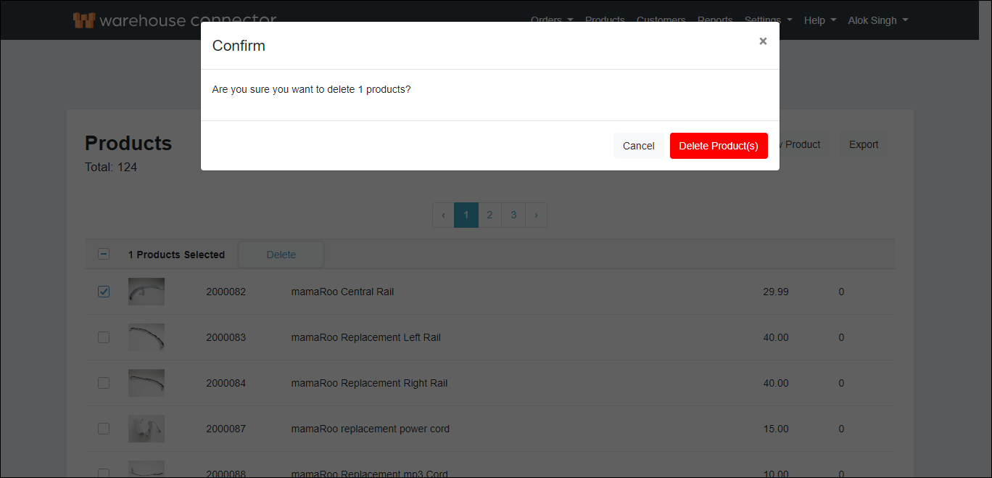Go to the next products page arrow
The height and width of the screenshot is (478, 992).
[x=536, y=215]
